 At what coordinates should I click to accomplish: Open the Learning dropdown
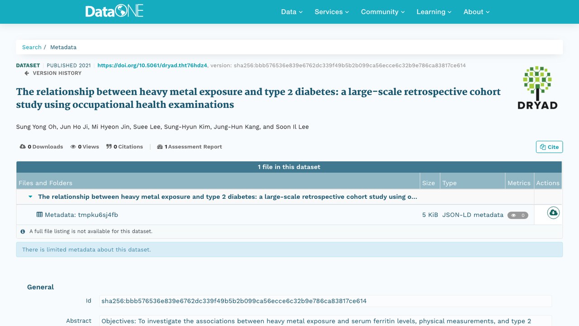coord(434,12)
